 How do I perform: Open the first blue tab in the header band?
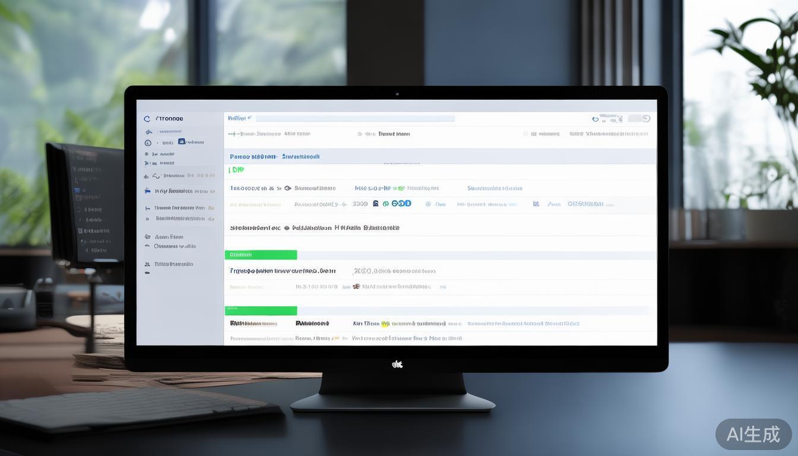point(253,157)
